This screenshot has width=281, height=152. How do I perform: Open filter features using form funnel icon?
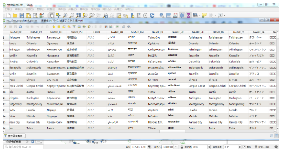(74, 27)
